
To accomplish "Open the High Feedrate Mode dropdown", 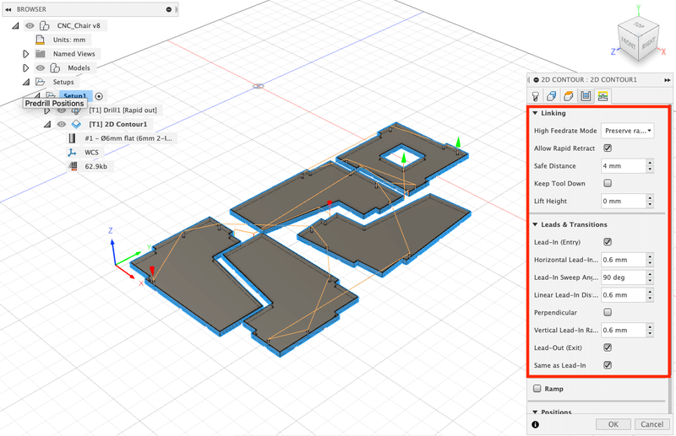I will tap(627, 131).
